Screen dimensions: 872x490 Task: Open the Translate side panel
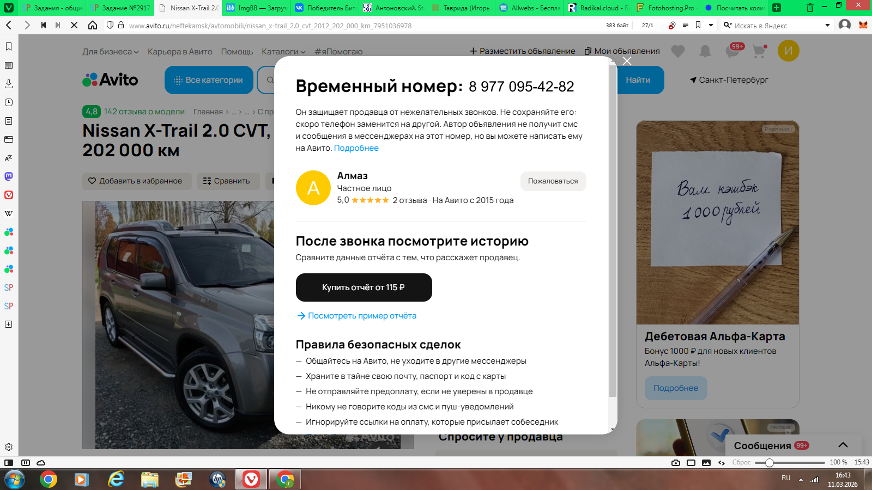9,158
